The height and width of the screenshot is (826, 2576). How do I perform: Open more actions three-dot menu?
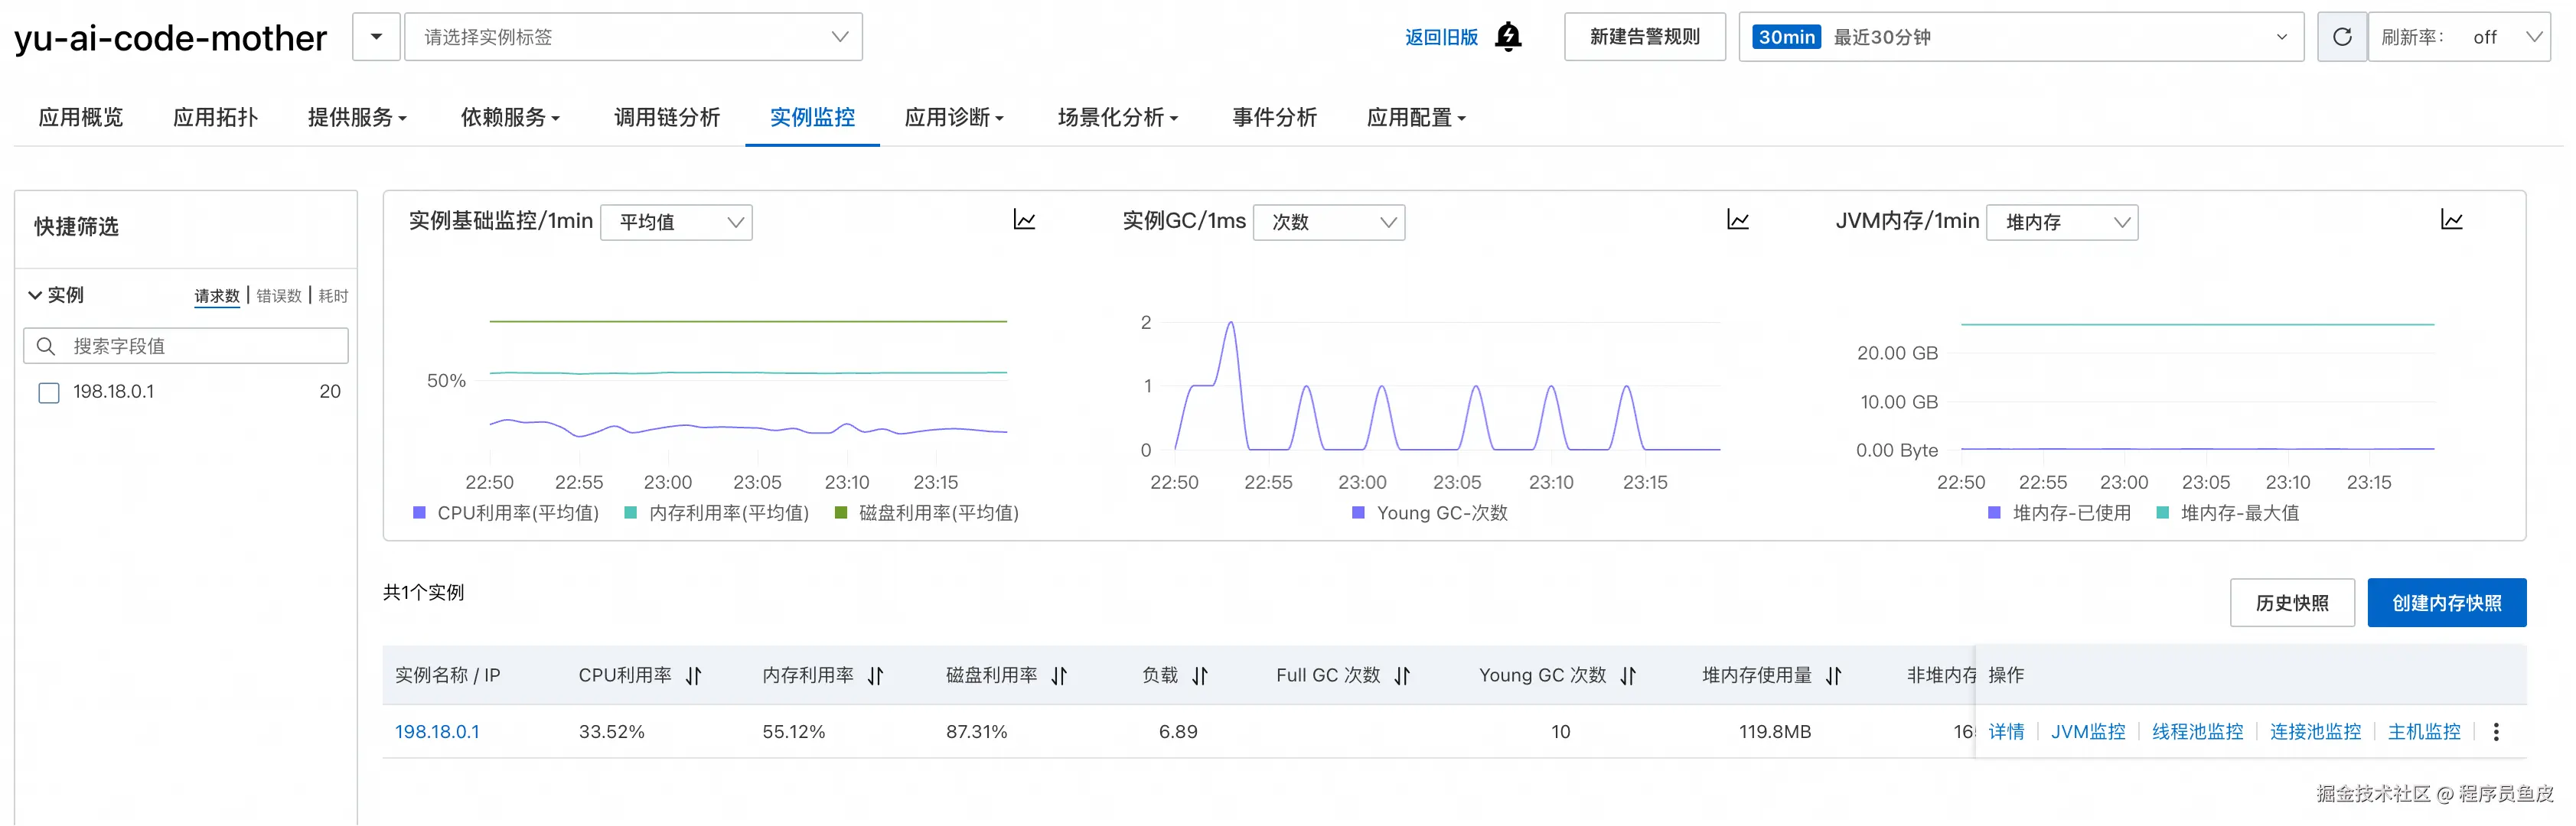2496,732
